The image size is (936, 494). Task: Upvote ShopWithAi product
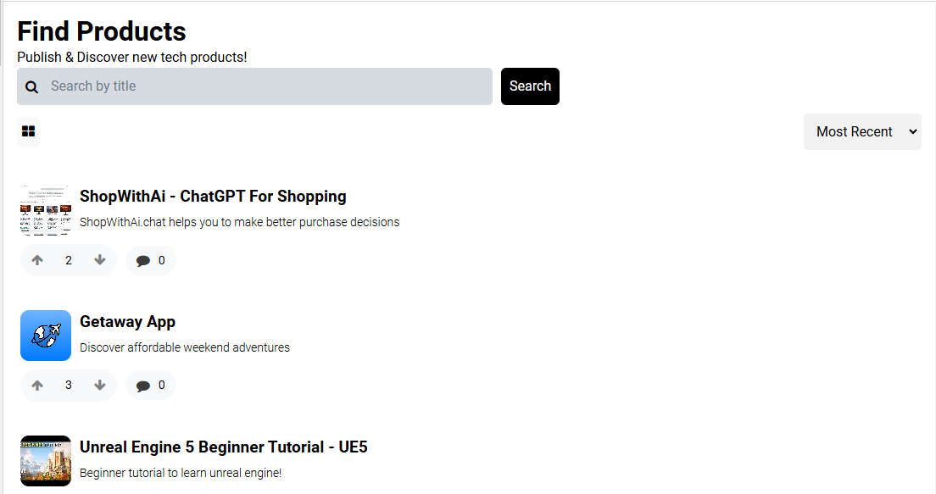point(37,260)
